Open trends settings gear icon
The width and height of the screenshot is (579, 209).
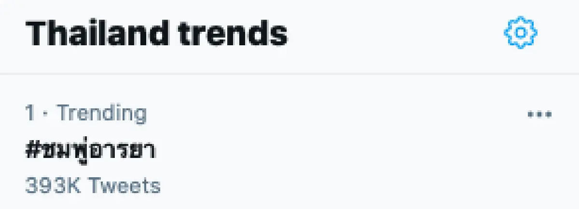[x=521, y=32]
